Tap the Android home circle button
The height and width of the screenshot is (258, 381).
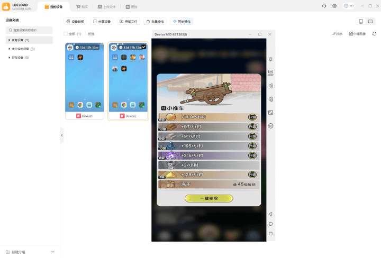click(x=270, y=224)
